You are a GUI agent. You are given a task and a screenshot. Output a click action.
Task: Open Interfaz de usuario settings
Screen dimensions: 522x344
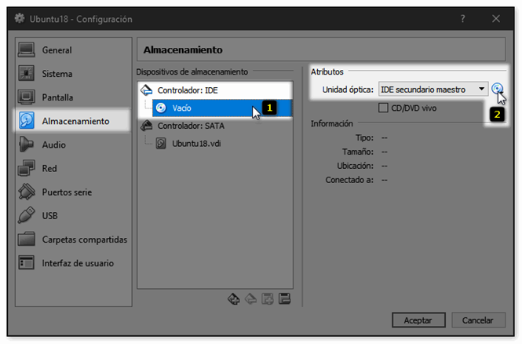73,263
